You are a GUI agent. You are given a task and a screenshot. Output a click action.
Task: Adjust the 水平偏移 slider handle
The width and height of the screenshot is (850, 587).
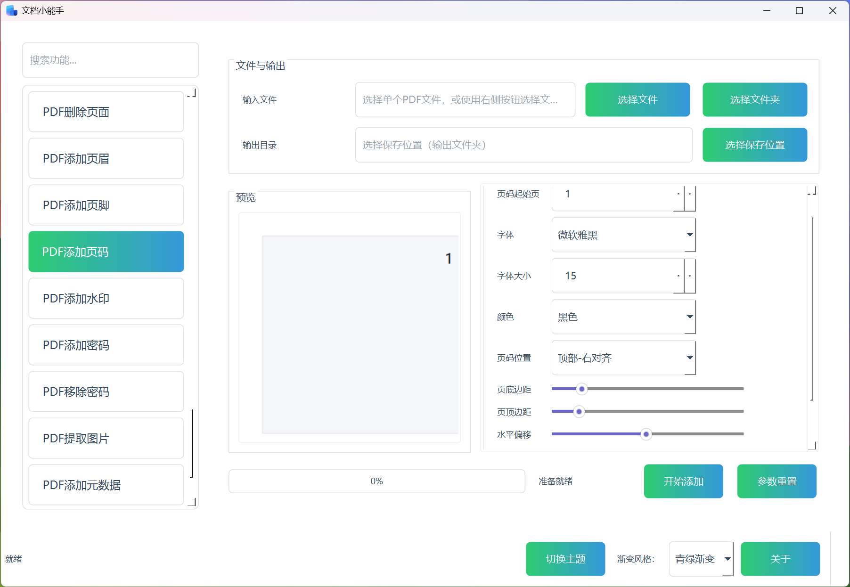646,434
